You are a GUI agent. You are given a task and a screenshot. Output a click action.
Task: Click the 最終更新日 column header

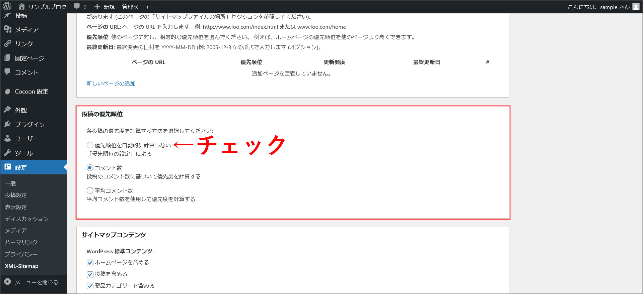click(426, 62)
